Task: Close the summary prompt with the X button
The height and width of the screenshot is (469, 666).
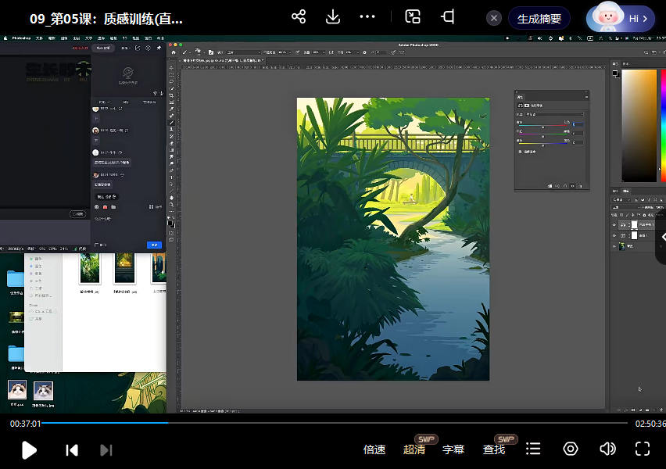Action: tap(493, 19)
